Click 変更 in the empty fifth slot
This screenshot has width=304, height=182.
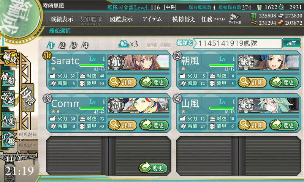[x=153, y=168]
